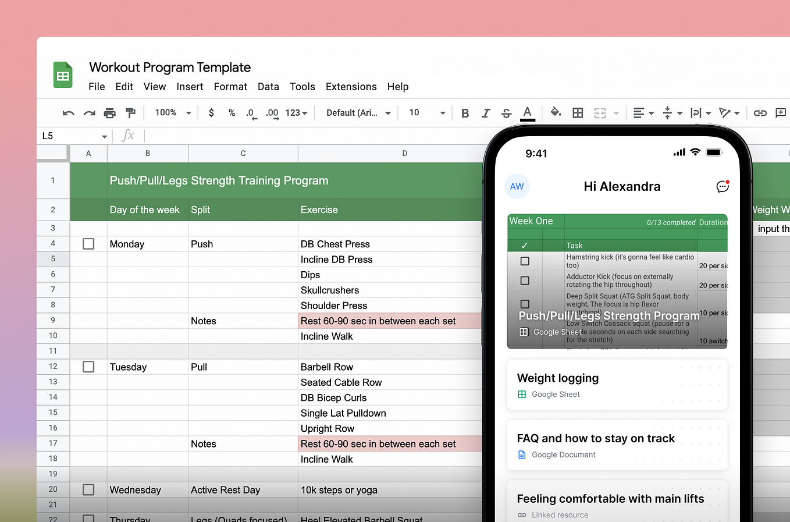Open the text wrapping dropdown

tap(700, 113)
